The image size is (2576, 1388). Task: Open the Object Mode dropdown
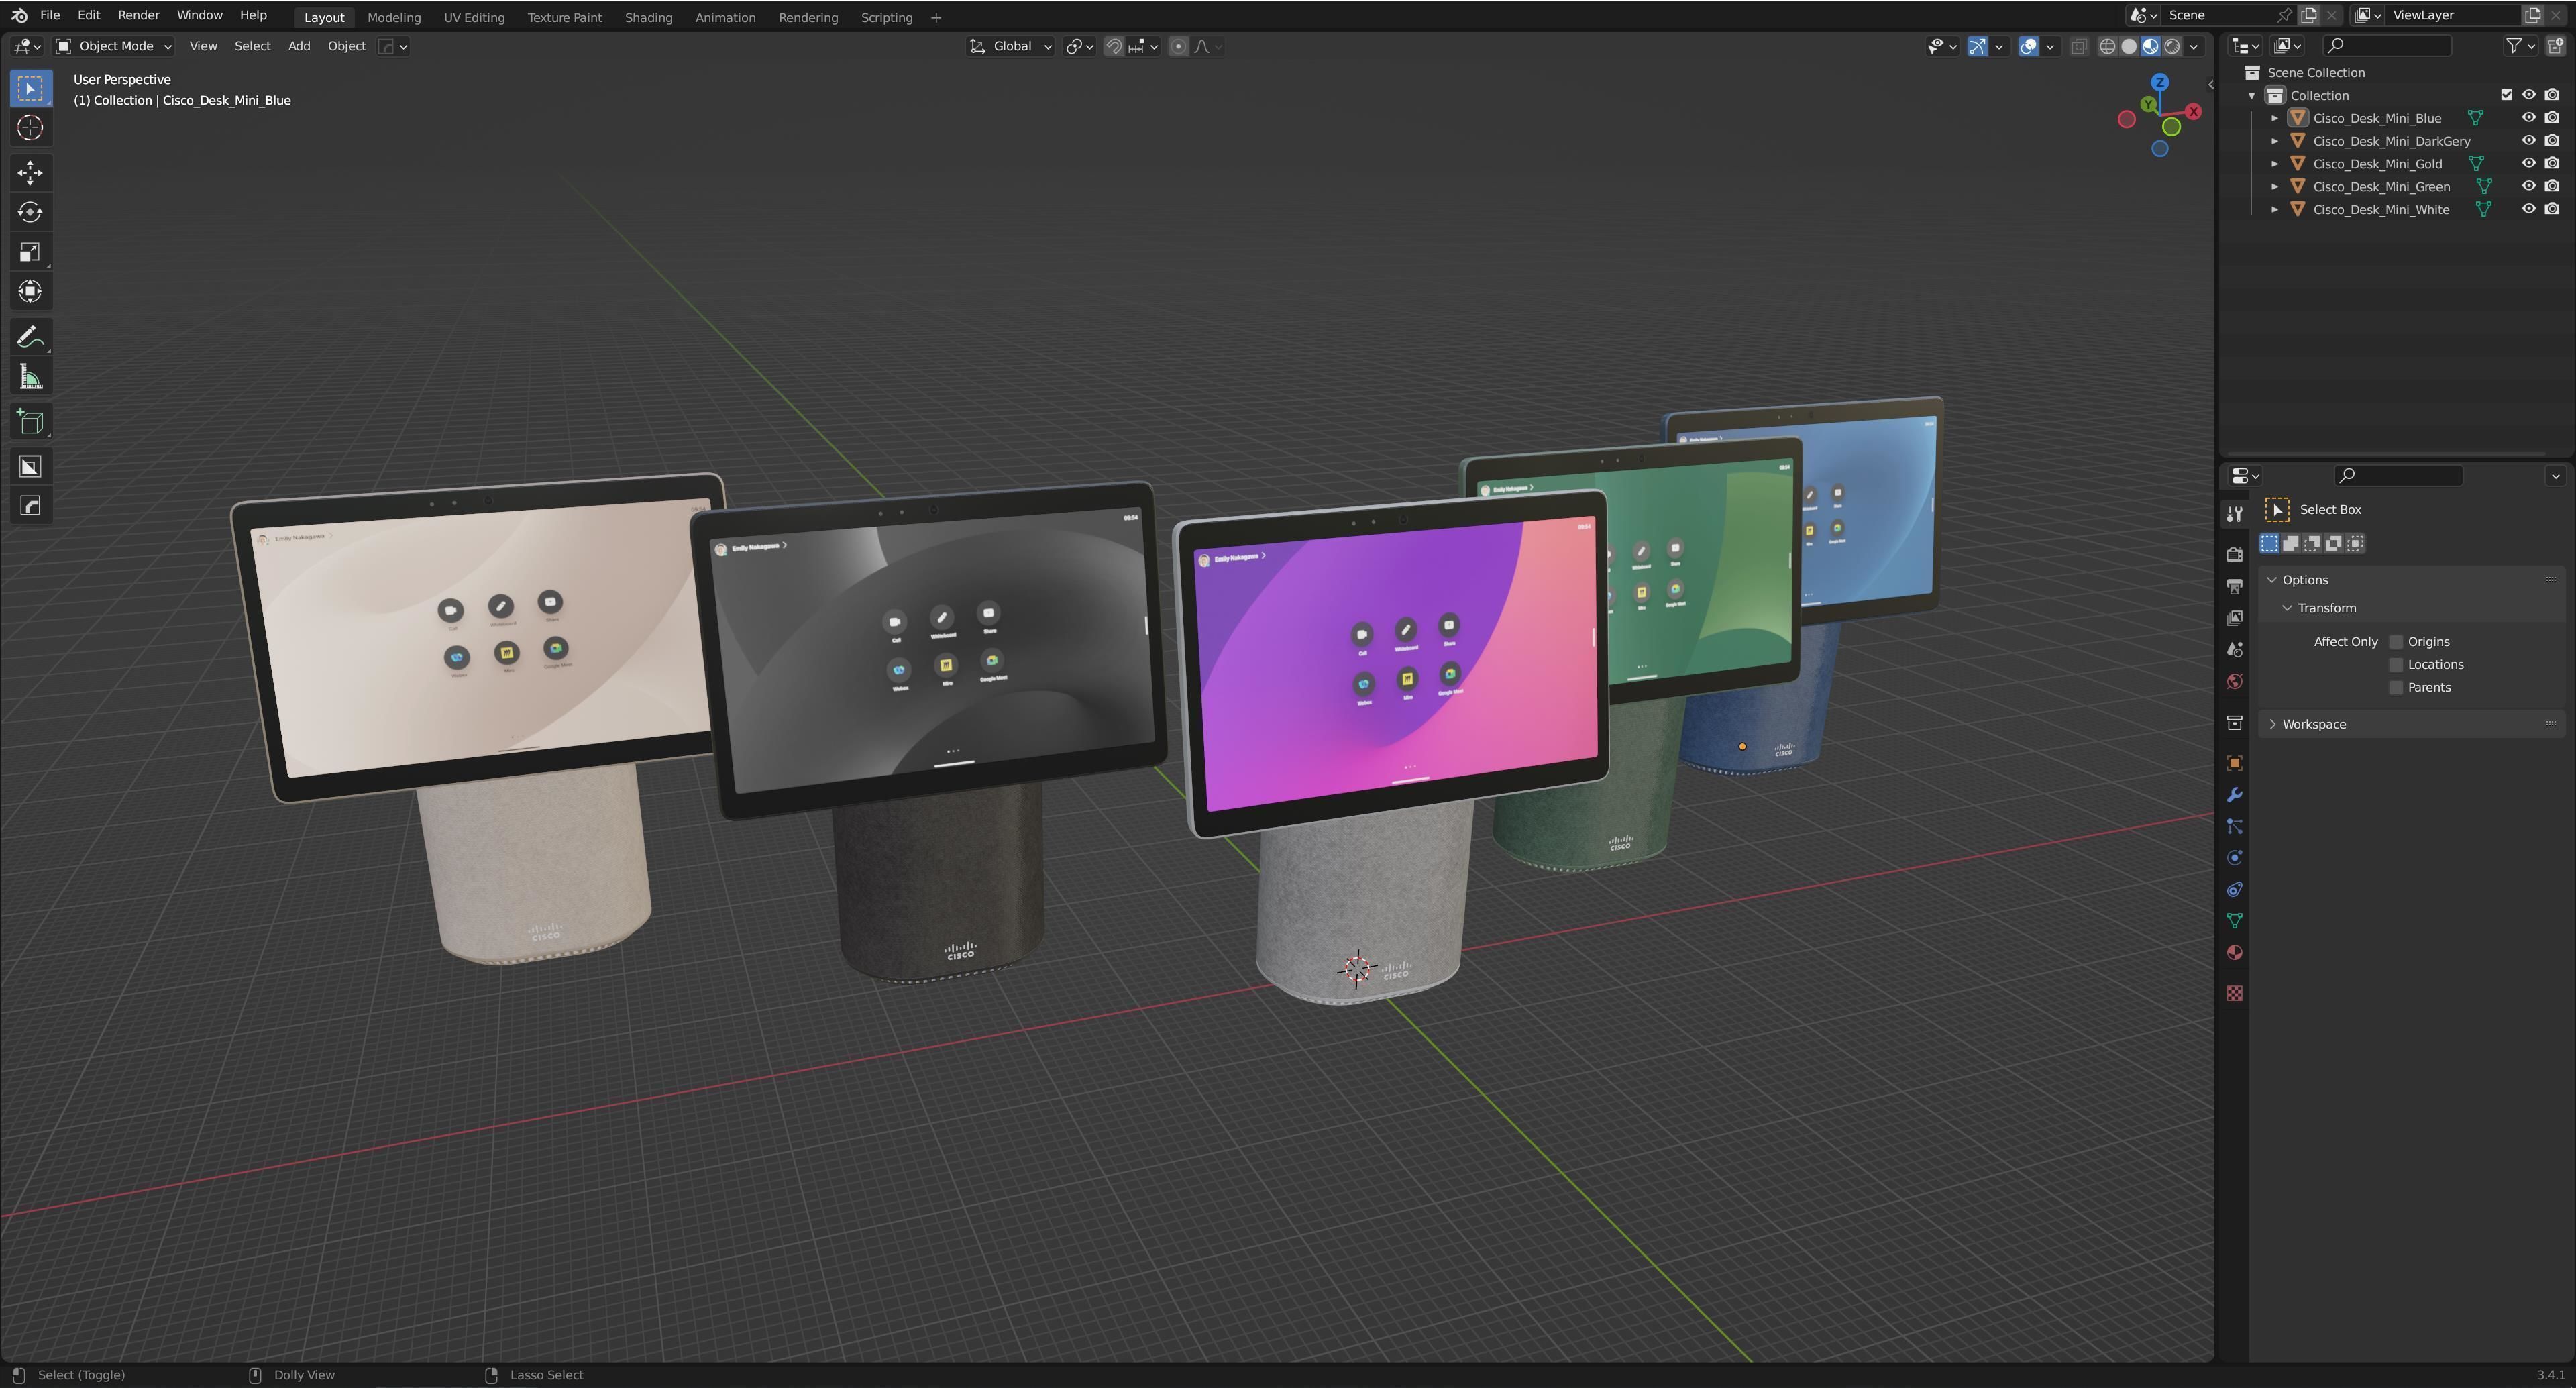click(114, 46)
